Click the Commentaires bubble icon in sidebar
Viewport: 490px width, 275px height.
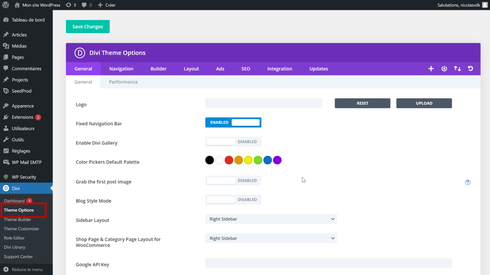click(x=6, y=69)
